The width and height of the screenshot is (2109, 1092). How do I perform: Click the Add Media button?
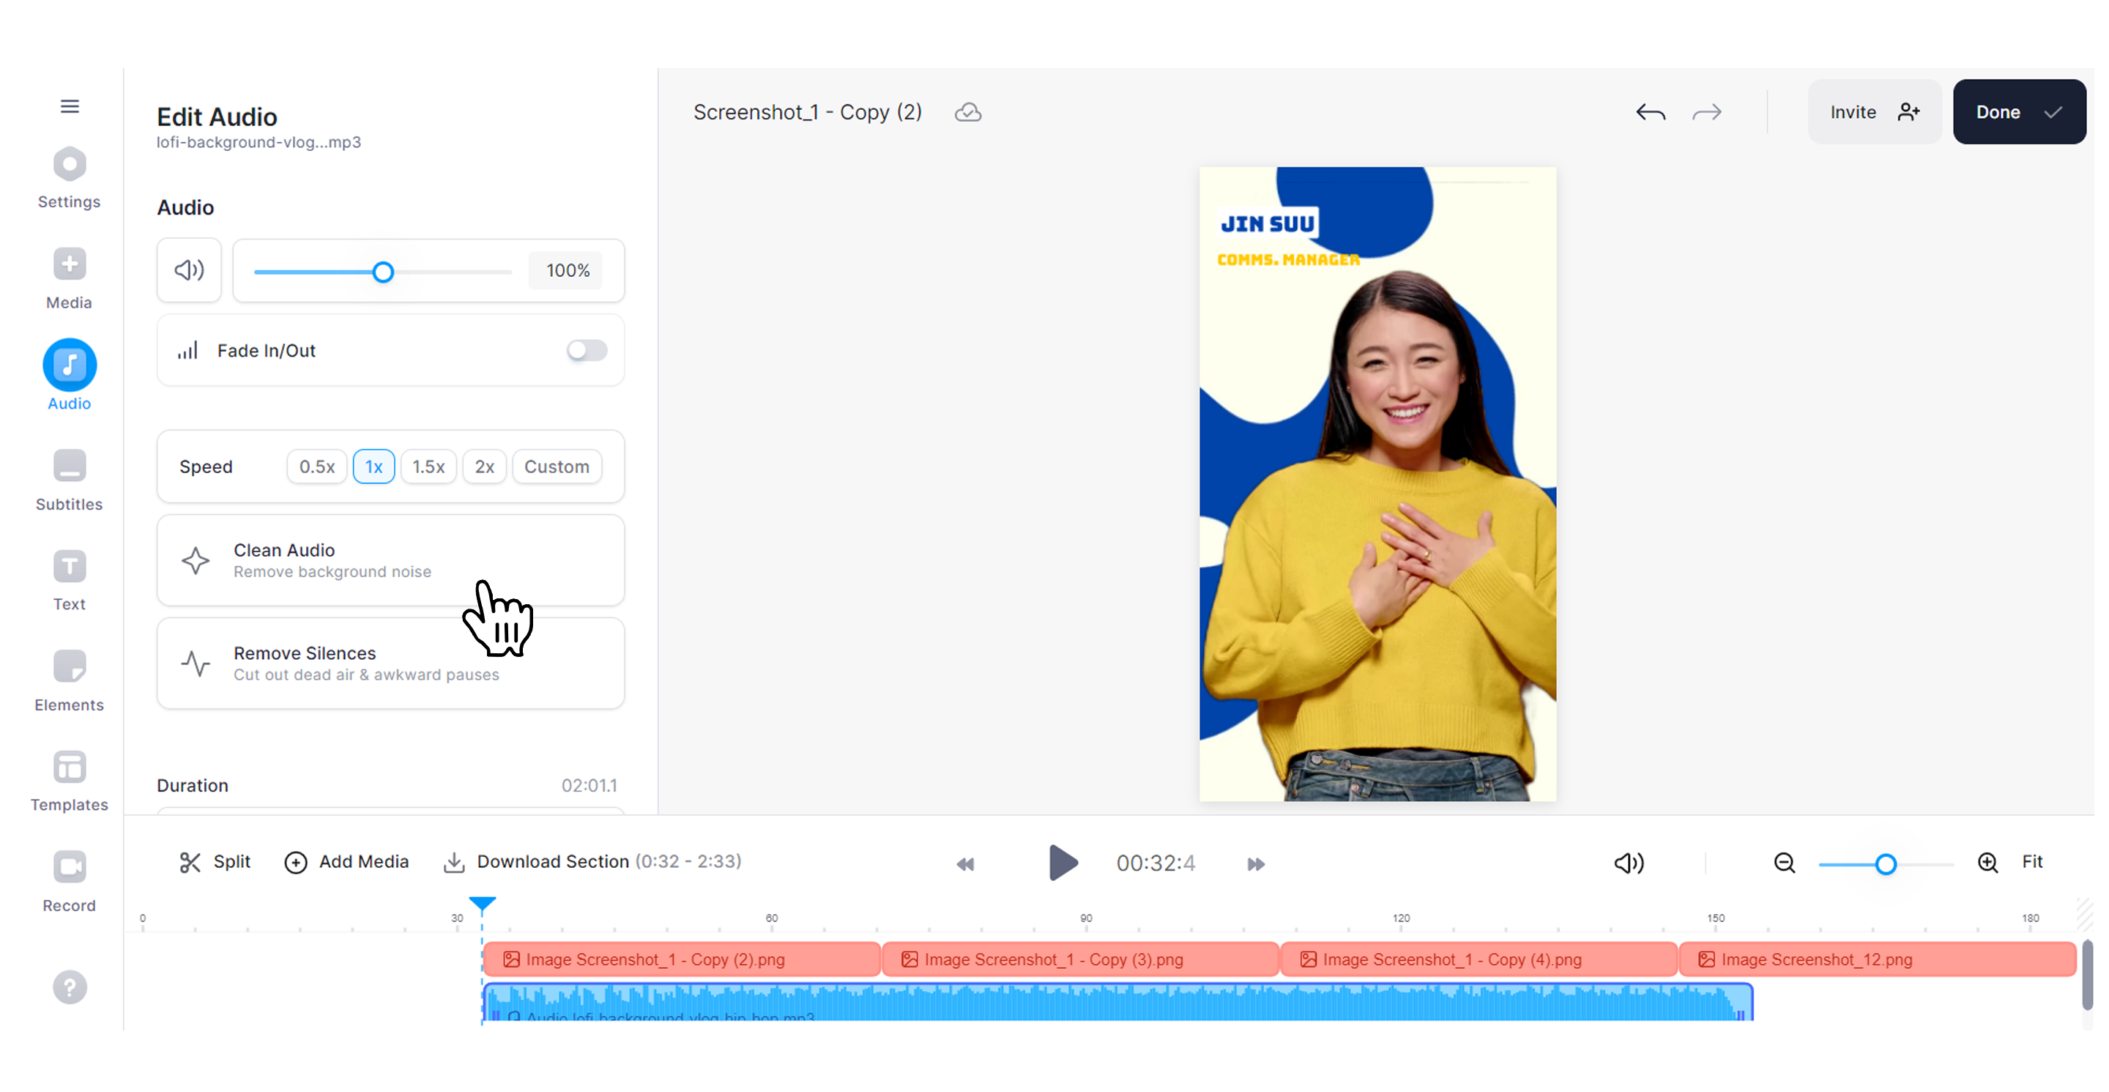[x=346, y=862]
